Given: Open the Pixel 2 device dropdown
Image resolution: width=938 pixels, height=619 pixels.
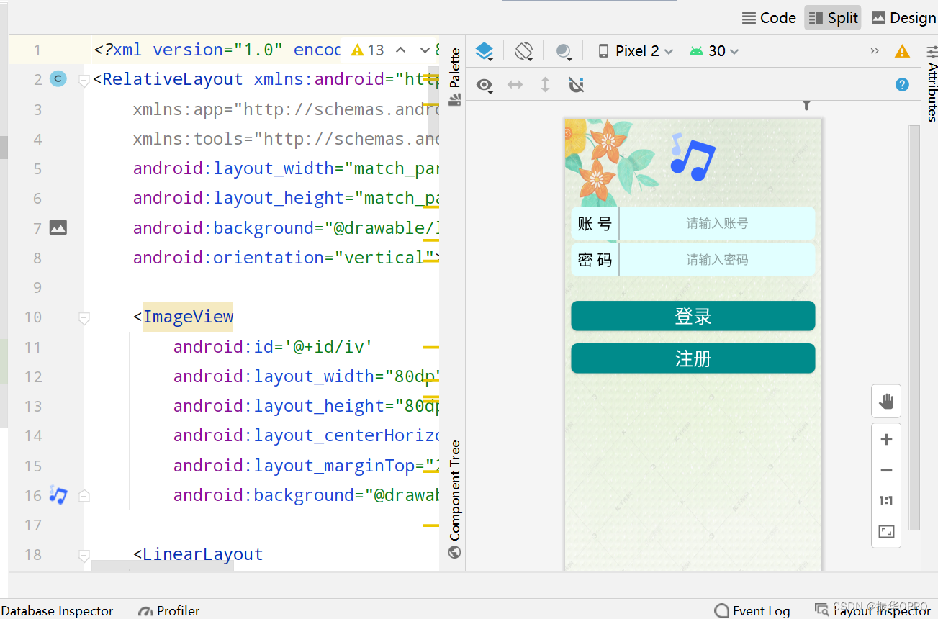Looking at the screenshot, I should [x=636, y=51].
